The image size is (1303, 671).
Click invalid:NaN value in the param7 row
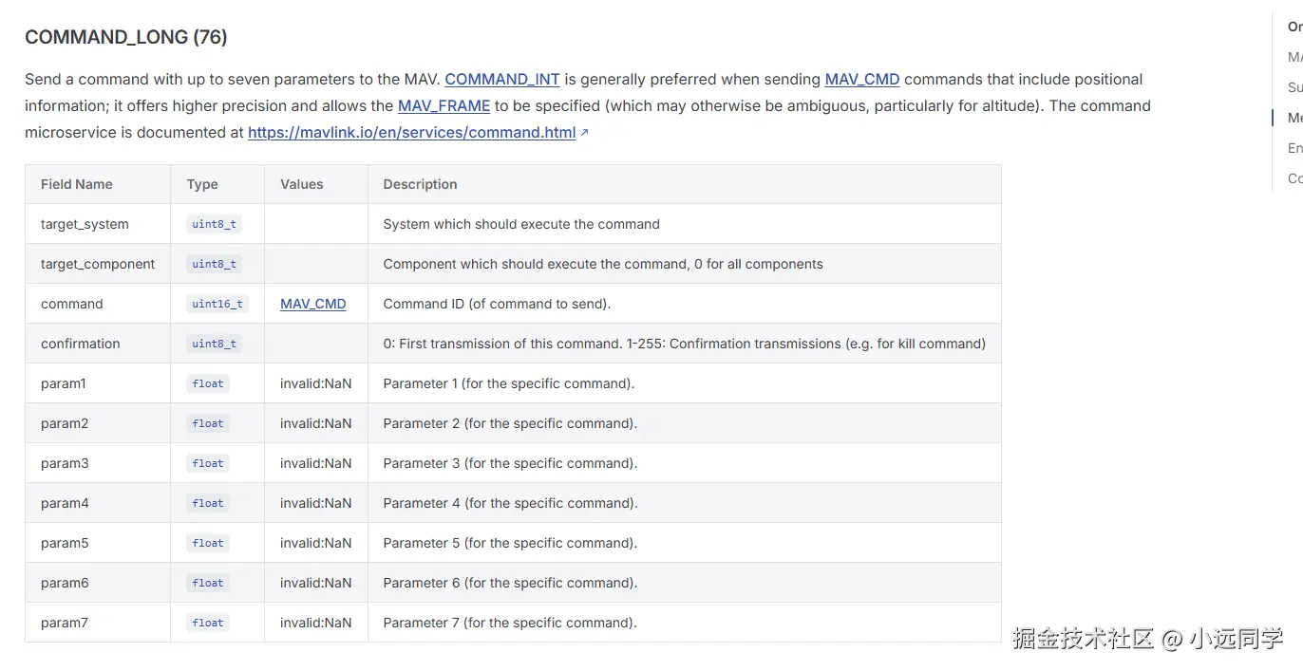pyautogui.click(x=315, y=624)
